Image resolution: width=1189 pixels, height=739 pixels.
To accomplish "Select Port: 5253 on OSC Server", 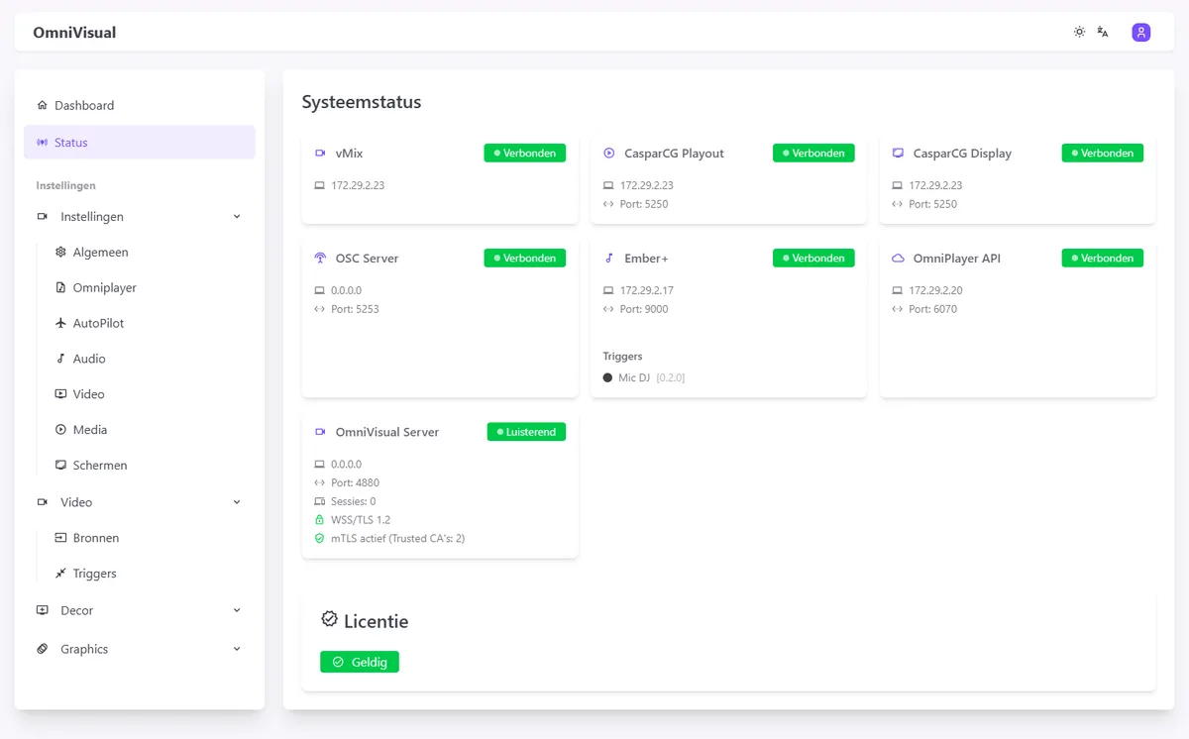I will point(355,310).
